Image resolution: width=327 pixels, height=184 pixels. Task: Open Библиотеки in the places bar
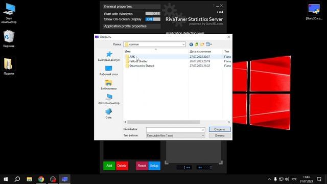click(109, 85)
